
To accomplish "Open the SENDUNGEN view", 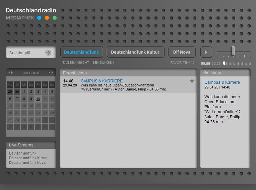I will pyautogui.click(x=103, y=63).
